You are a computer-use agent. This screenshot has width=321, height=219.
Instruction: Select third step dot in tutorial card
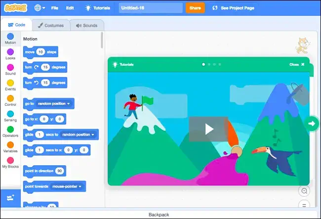coord(214,64)
